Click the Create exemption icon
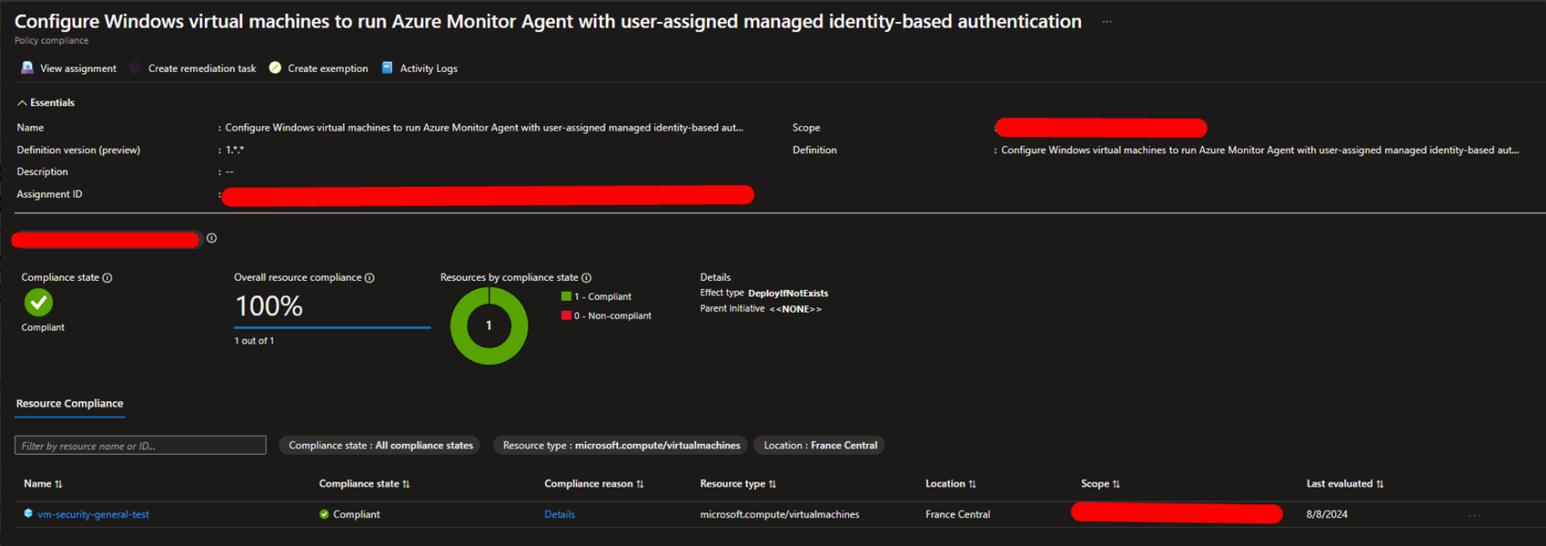The image size is (1546, 546). click(x=275, y=68)
